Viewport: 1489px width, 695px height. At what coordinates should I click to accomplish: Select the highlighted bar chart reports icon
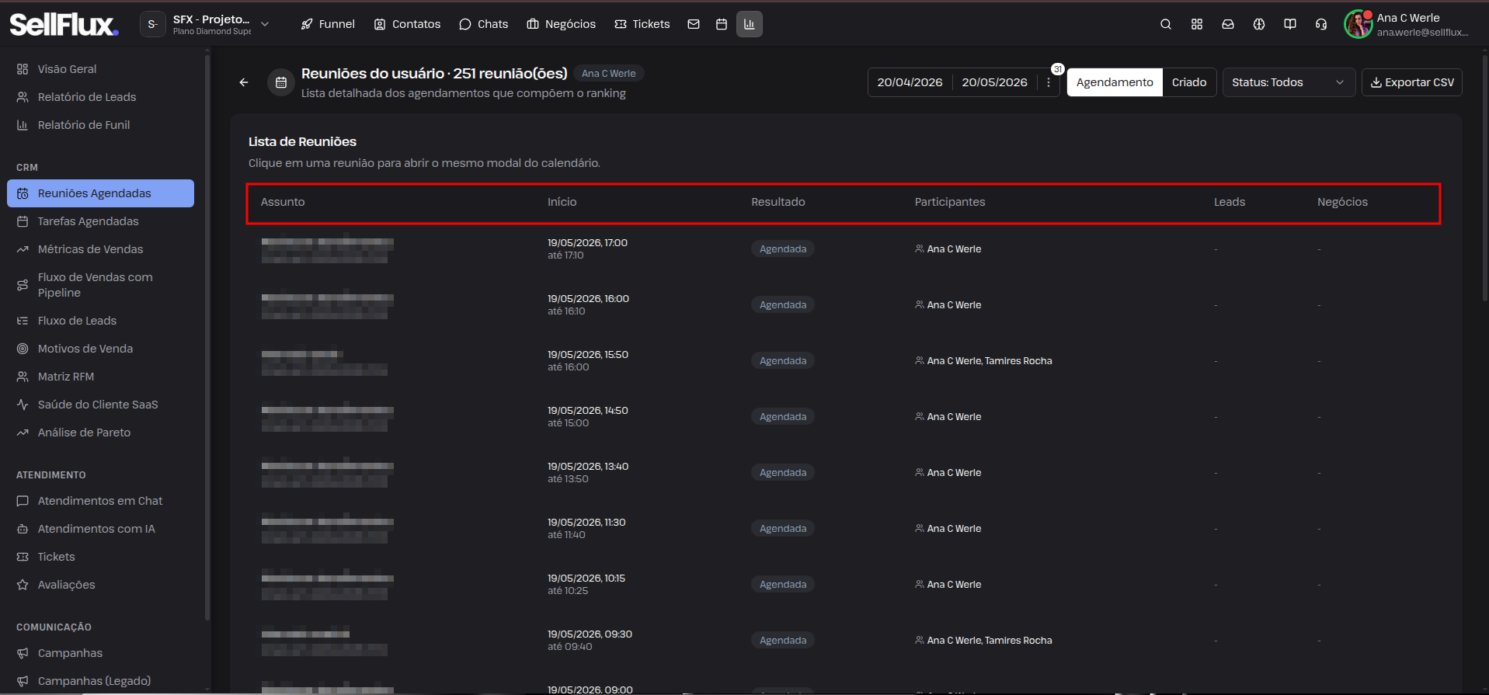[750, 24]
